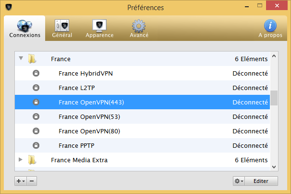Click the Editer button
Image resolution: width=291 pixels, height=194 pixels.
(261, 181)
